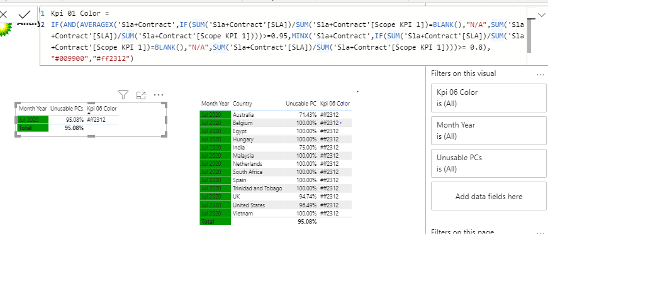The width and height of the screenshot is (655, 294).
Task: Select the South Africa country cell
Action: coord(247,171)
